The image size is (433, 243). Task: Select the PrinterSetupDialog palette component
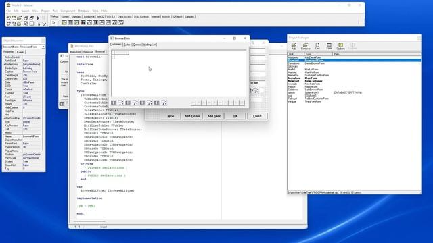point(108,22)
